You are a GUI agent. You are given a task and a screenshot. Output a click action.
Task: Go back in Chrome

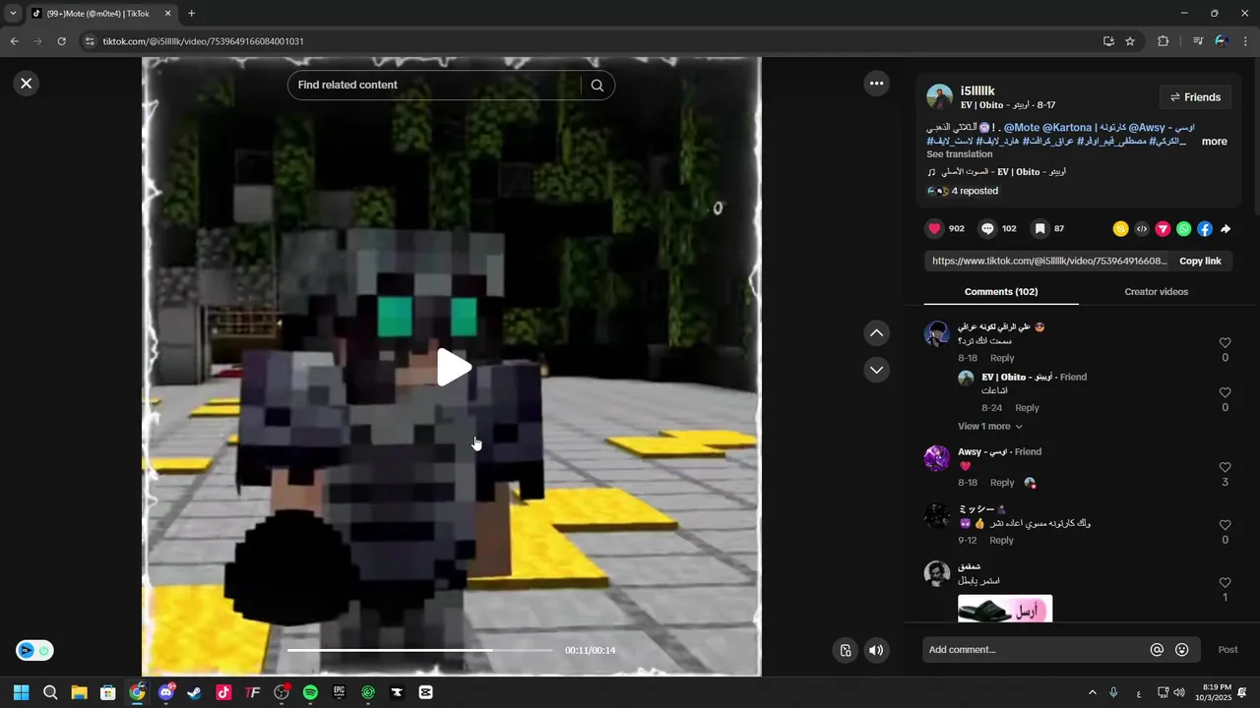click(14, 41)
